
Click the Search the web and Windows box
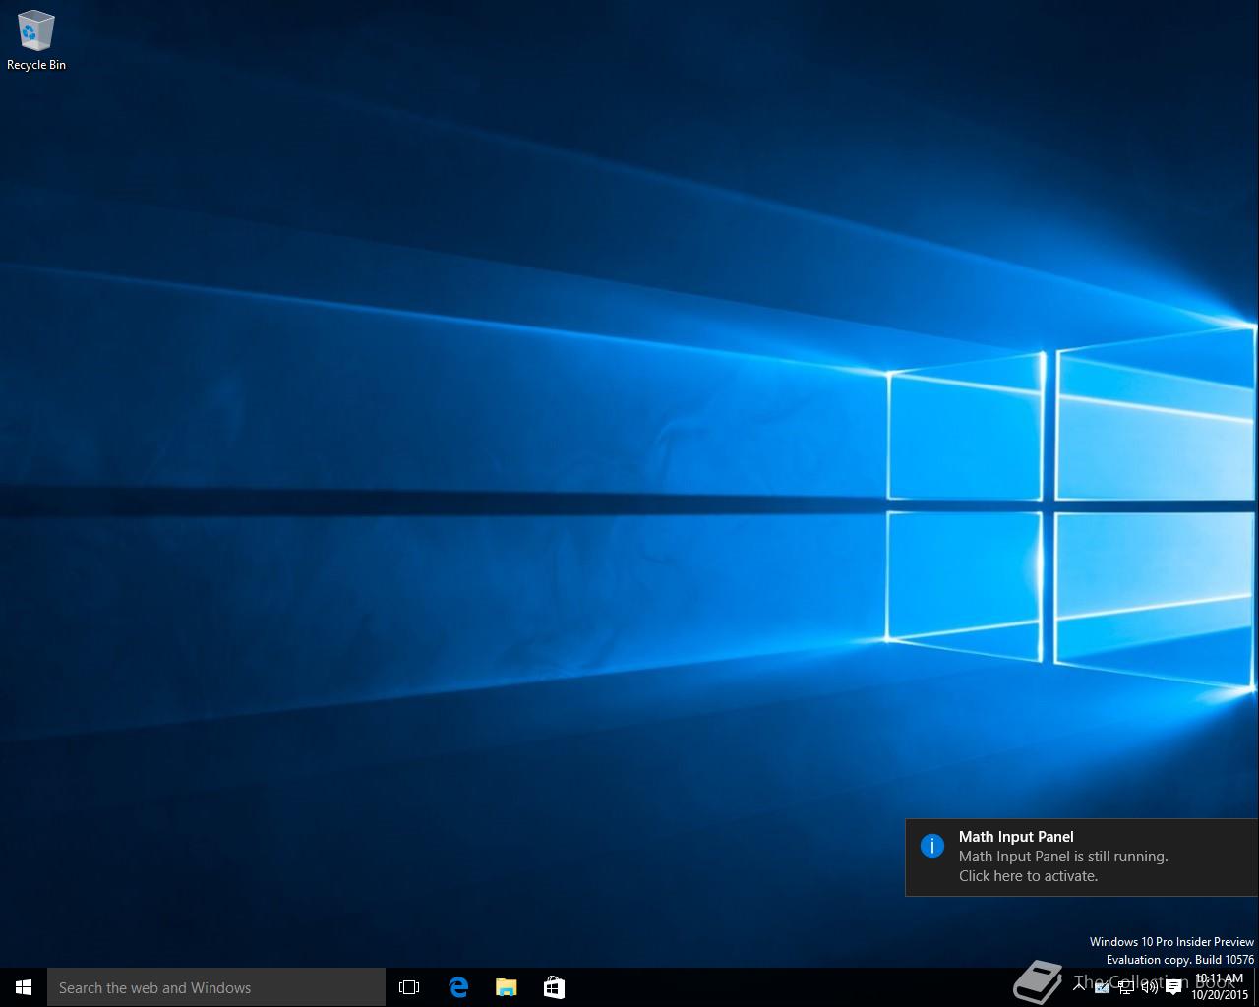pos(216,987)
